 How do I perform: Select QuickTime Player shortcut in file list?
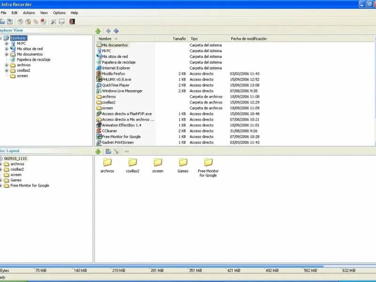click(116, 85)
